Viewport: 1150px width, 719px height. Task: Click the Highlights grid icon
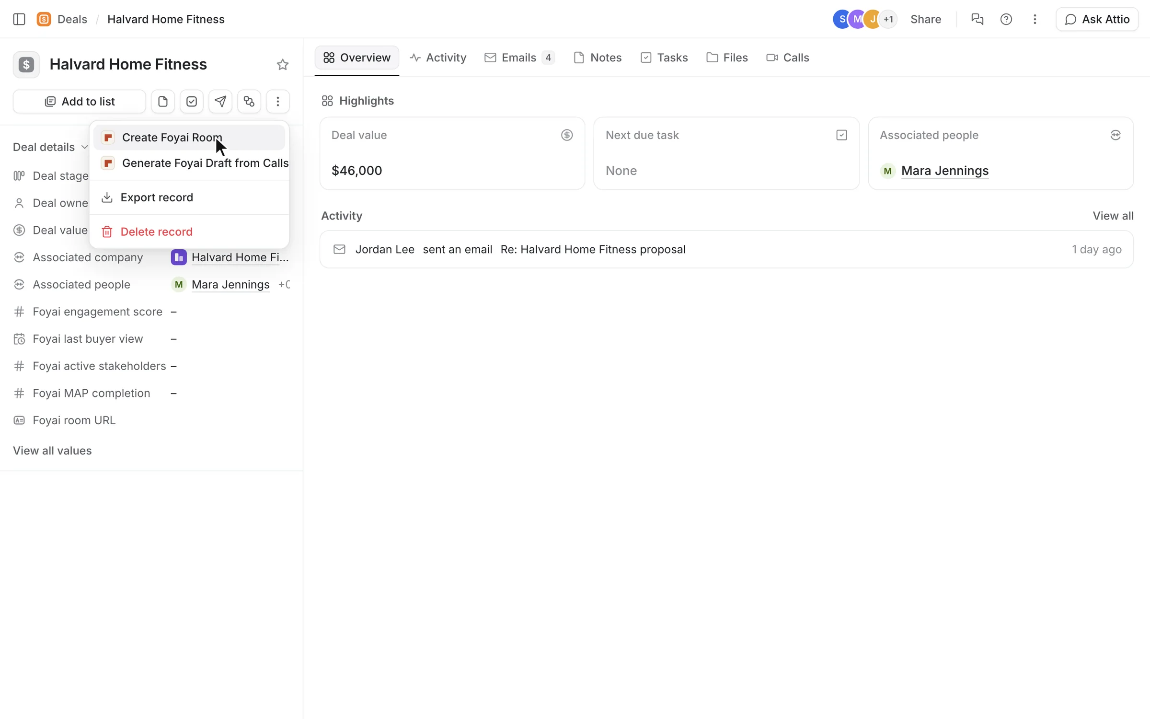(x=327, y=101)
